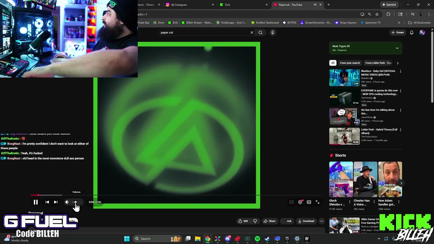The height and width of the screenshot is (244, 434).
Task: Open the Spectrum TV bookmark
Action: click(371, 23)
